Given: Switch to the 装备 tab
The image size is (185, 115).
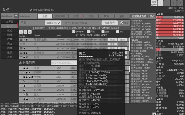Looking at the screenshot, I should 122,16.
